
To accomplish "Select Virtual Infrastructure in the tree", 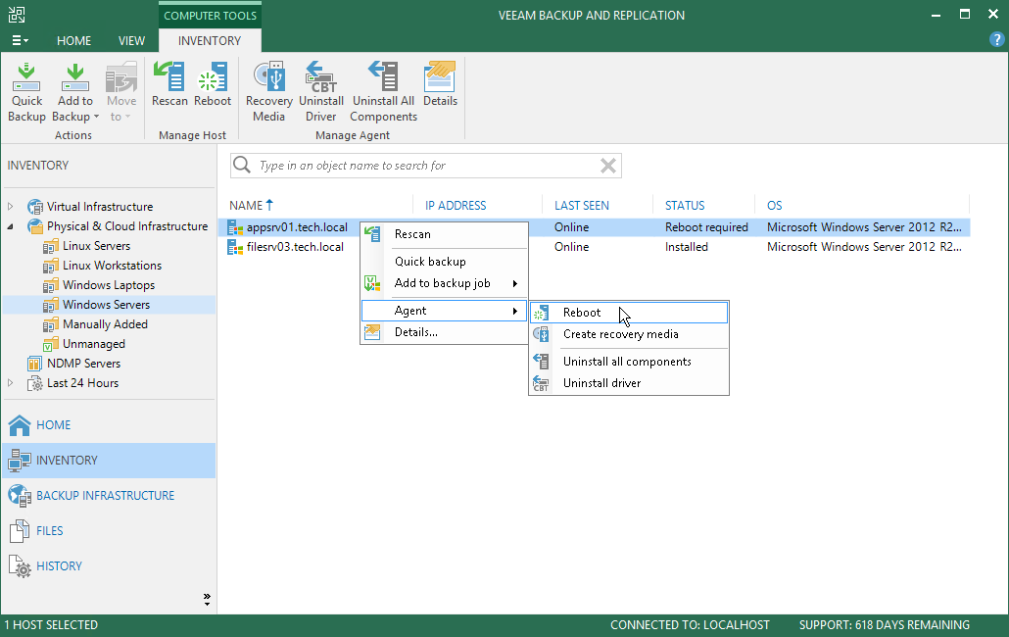I will [100, 207].
